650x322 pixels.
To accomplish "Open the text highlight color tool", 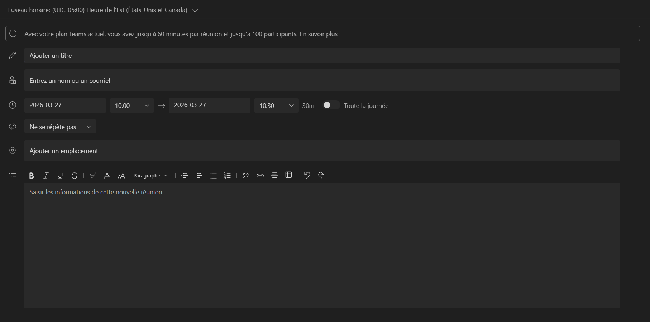I will click(x=92, y=175).
